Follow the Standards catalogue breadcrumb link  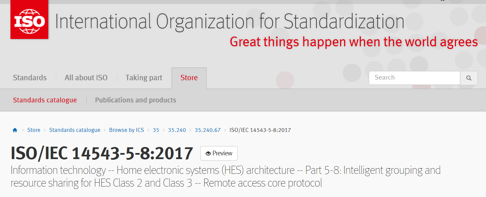click(75, 130)
